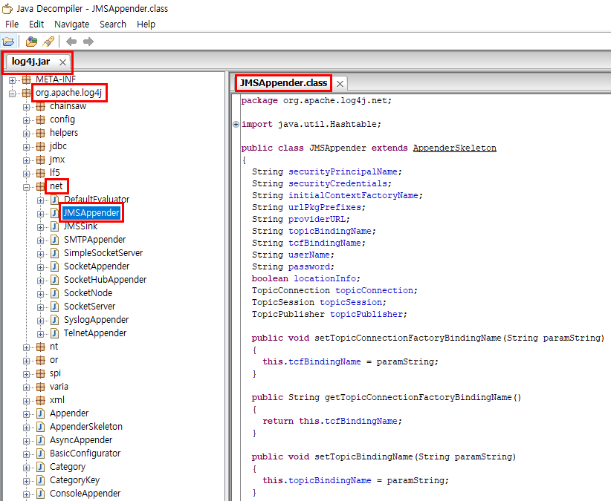Screen dimensions: 611x501
Task: Select the BasicConfigurator class
Action: [85, 453]
